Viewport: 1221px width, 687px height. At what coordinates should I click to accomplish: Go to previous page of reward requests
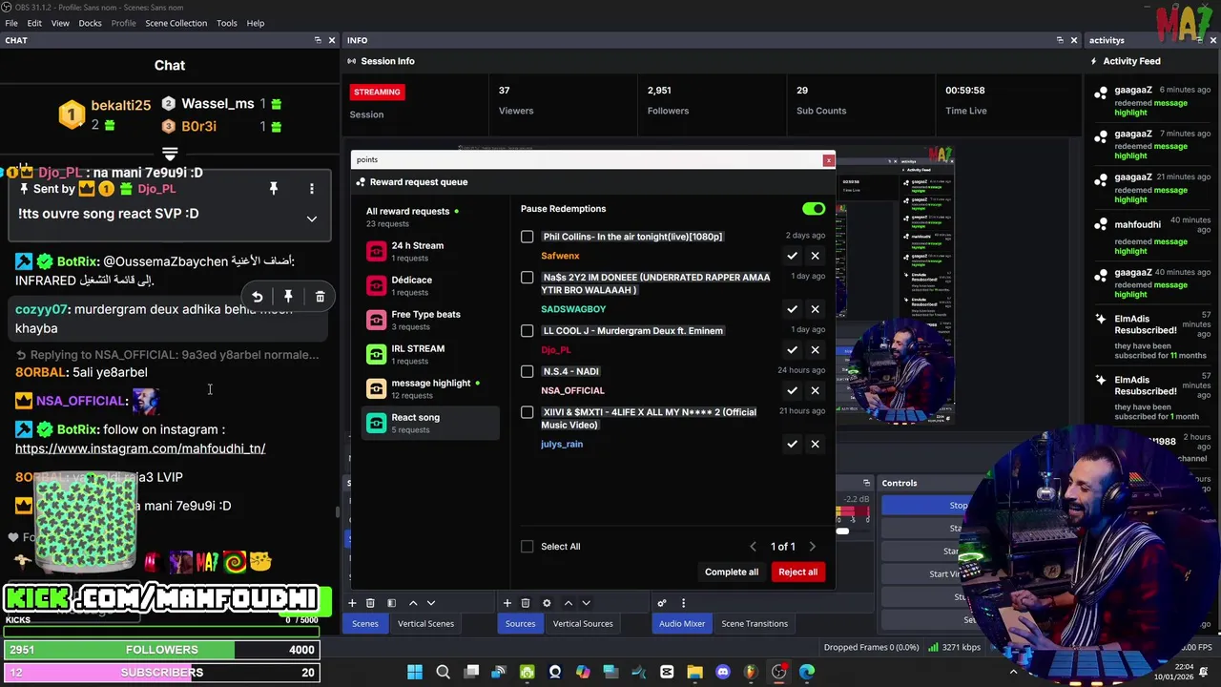coord(753,547)
